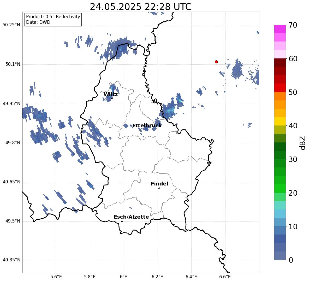The image size is (309, 282).
Task: Click the colorbar label 50
Action: tap(293, 92)
